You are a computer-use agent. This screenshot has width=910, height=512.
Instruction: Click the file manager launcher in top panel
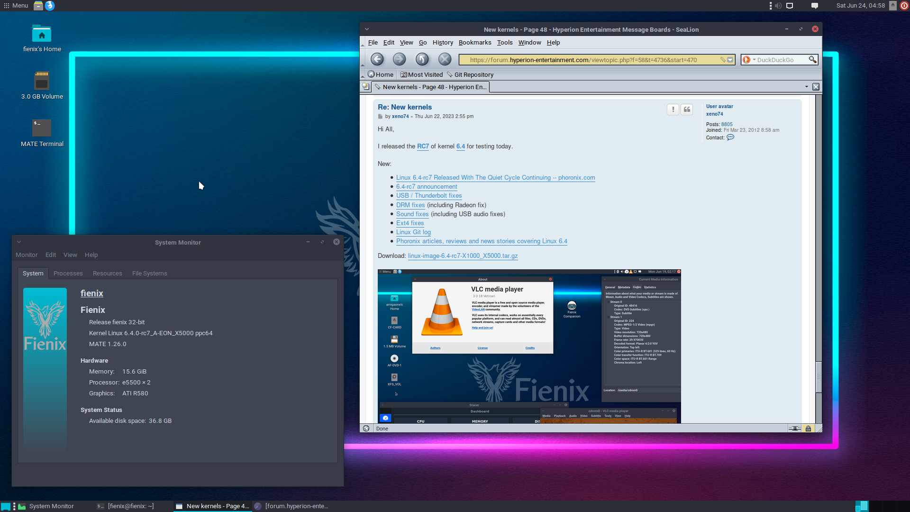tap(38, 6)
